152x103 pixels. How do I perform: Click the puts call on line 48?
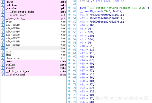click(83, 8)
